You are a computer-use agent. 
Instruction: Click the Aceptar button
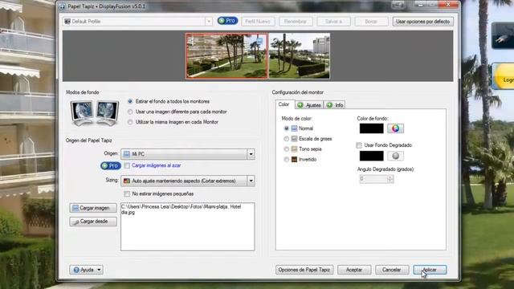point(354,270)
